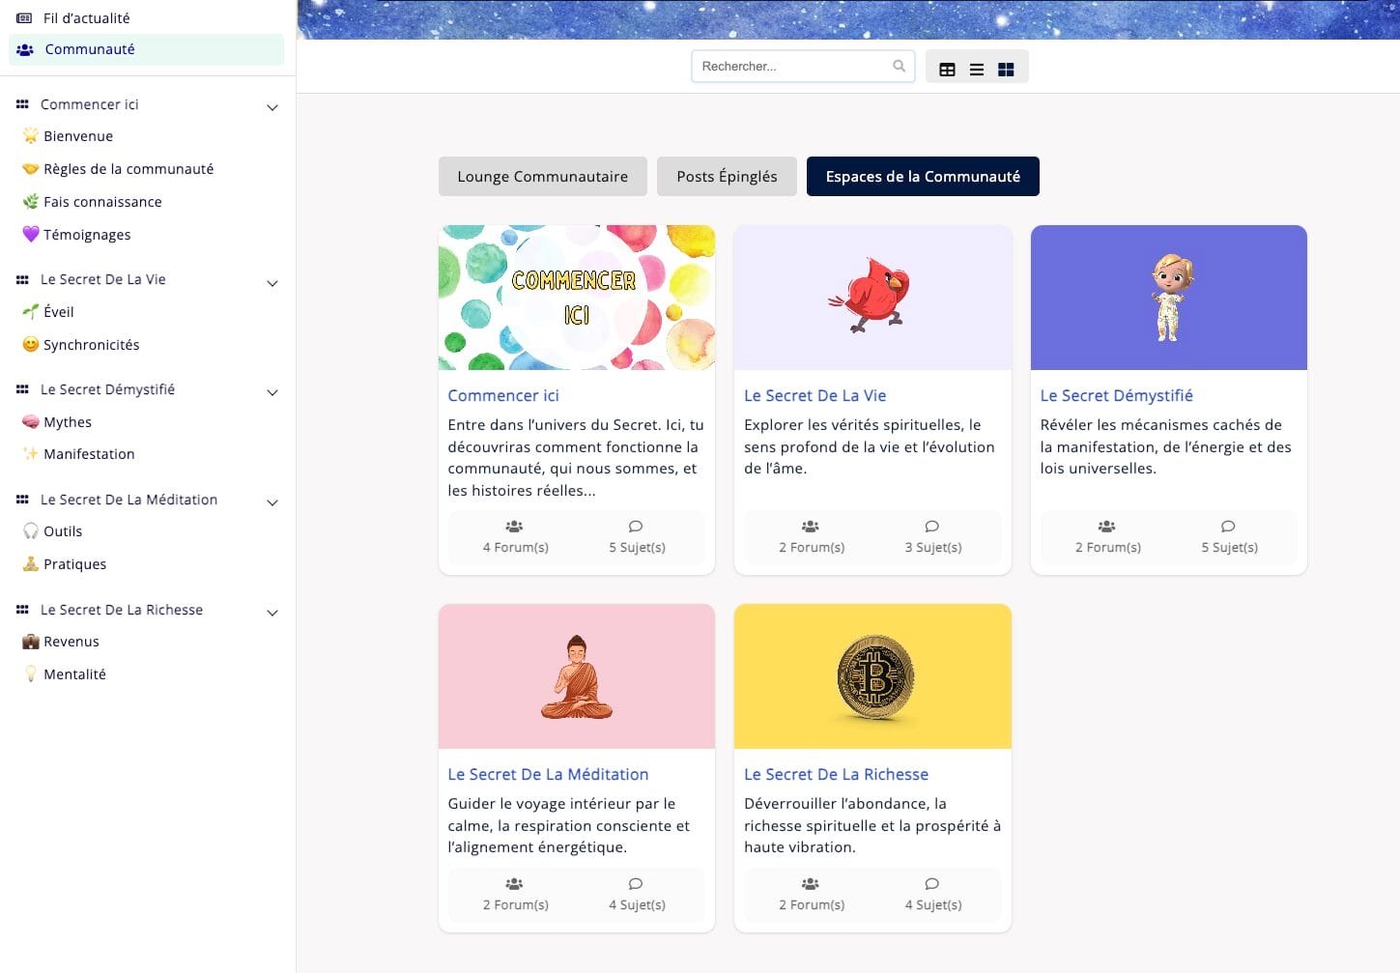The width and height of the screenshot is (1400, 973).
Task: Click the search magnifier icon
Action: [899, 67]
